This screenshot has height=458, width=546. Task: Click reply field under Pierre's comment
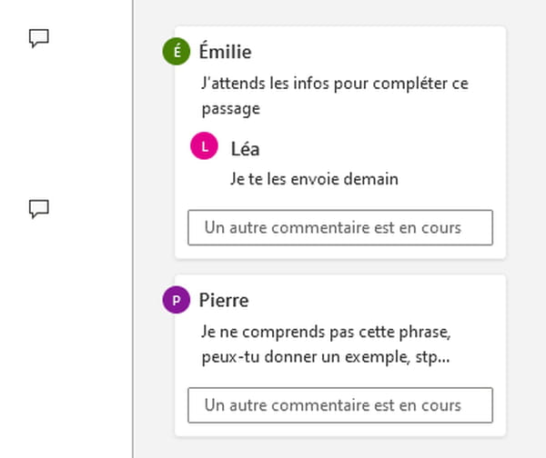tap(339, 405)
